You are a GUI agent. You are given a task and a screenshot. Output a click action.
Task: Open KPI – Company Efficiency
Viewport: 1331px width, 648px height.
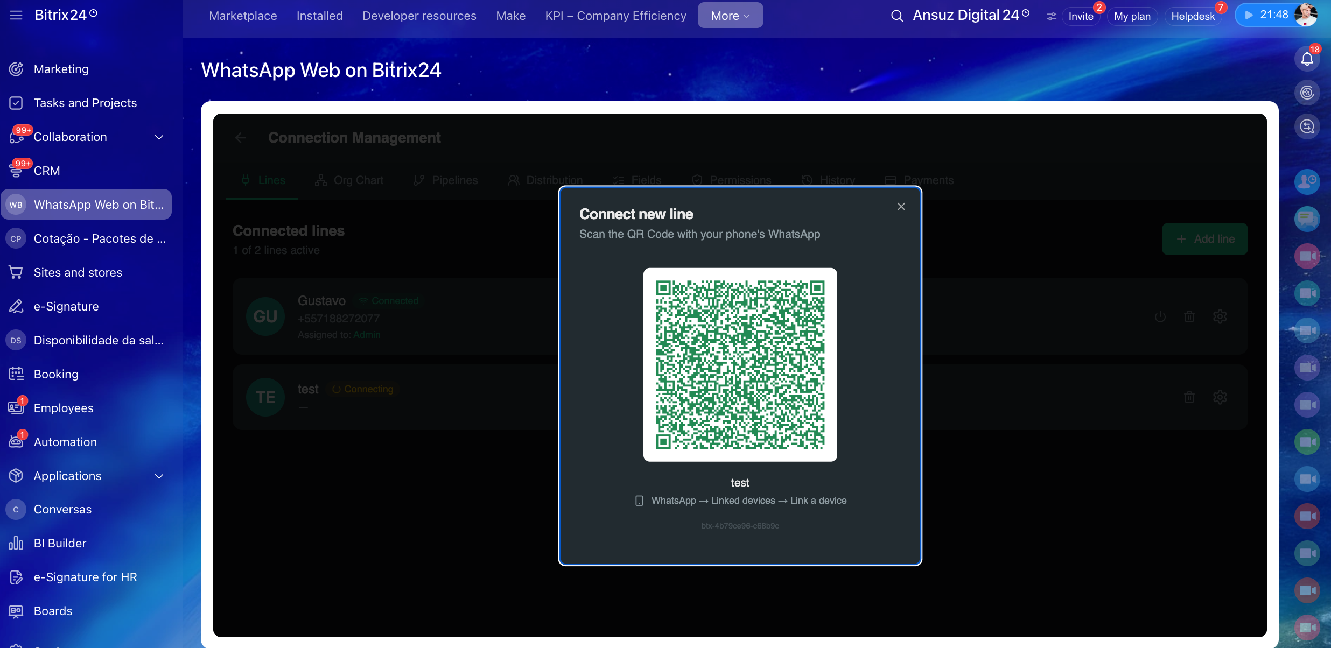tap(615, 16)
